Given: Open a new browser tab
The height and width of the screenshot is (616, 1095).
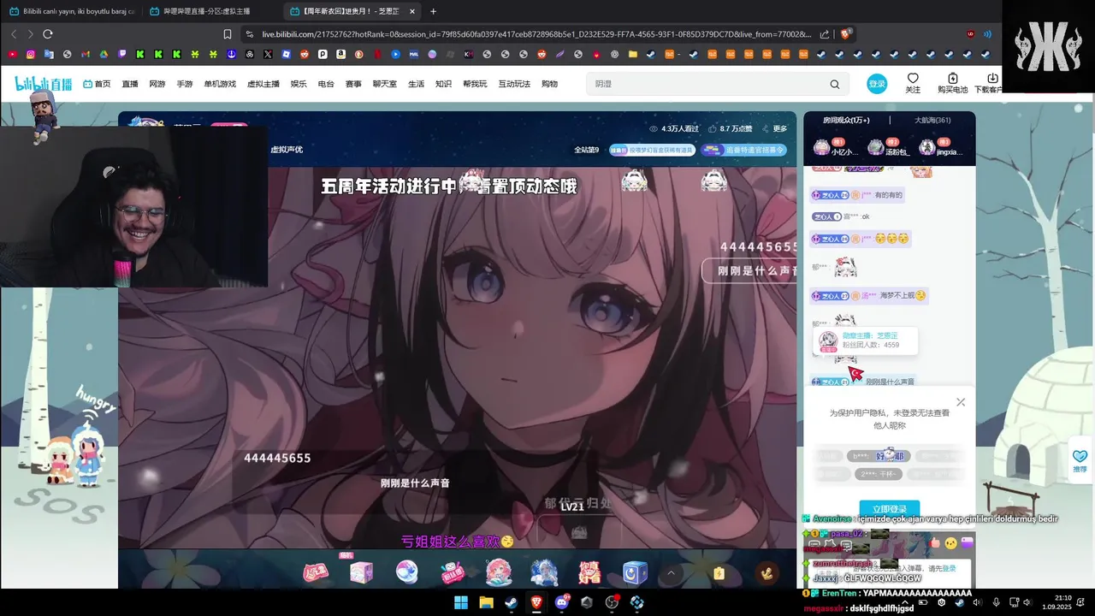Looking at the screenshot, I should 433,11.
